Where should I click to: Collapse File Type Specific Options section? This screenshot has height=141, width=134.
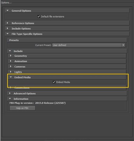[8, 34]
